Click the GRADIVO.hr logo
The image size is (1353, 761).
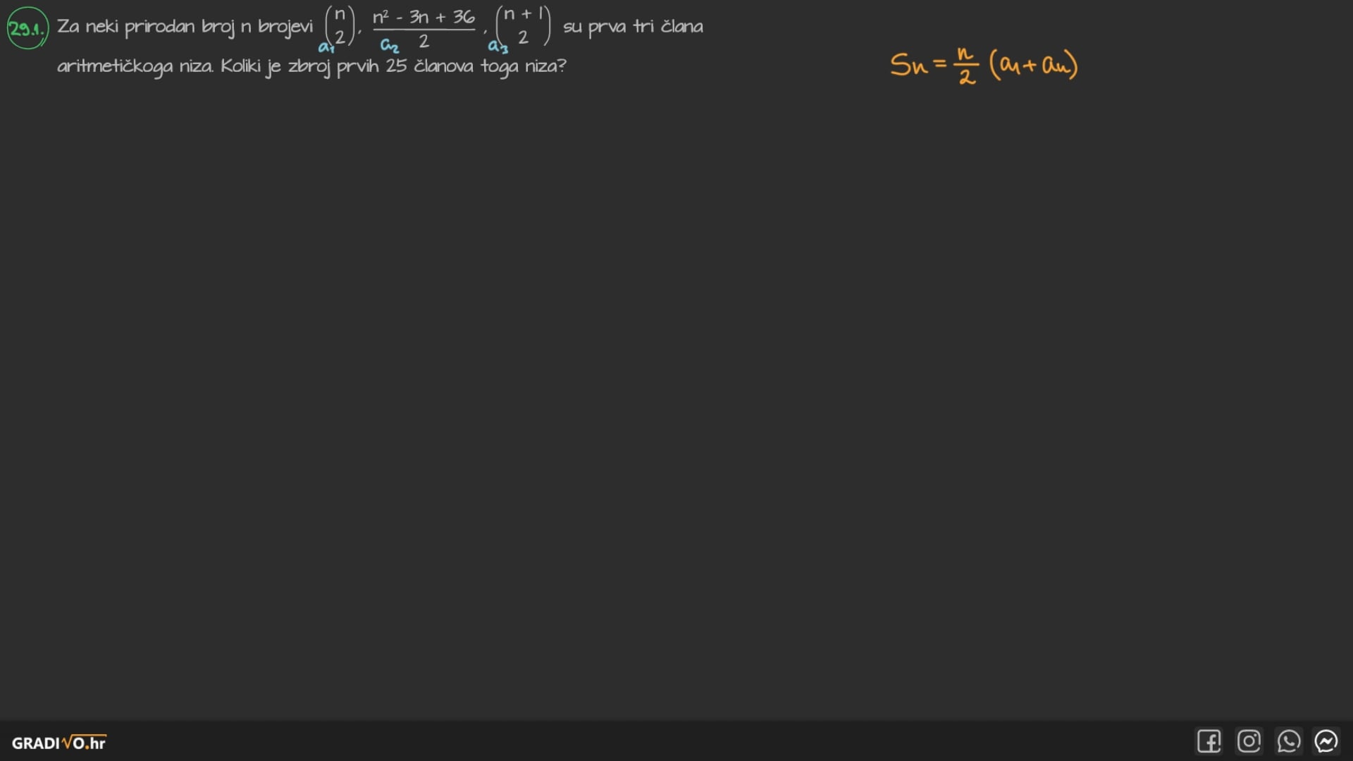pyautogui.click(x=58, y=743)
